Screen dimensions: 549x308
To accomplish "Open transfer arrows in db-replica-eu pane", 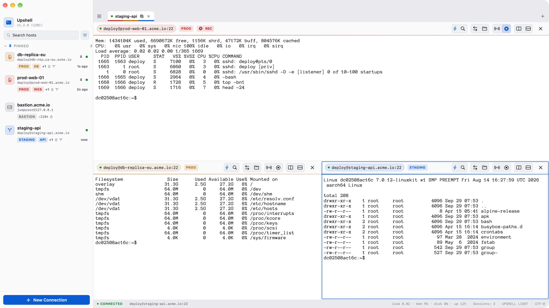I will 247,168.
